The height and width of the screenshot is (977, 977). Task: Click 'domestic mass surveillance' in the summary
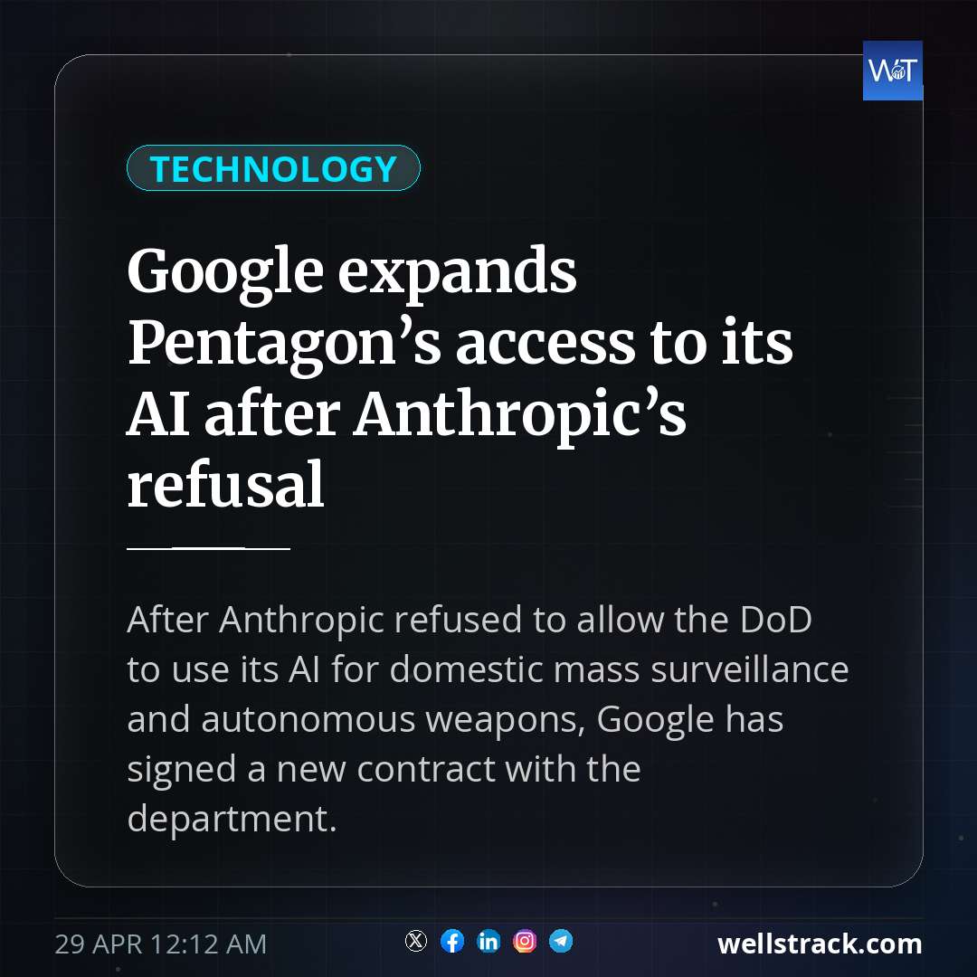pyautogui.click(x=620, y=669)
